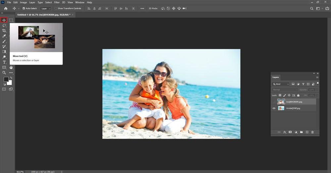The width and height of the screenshot is (331, 173).
Task: Create a new layer
Action: coord(307,132)
